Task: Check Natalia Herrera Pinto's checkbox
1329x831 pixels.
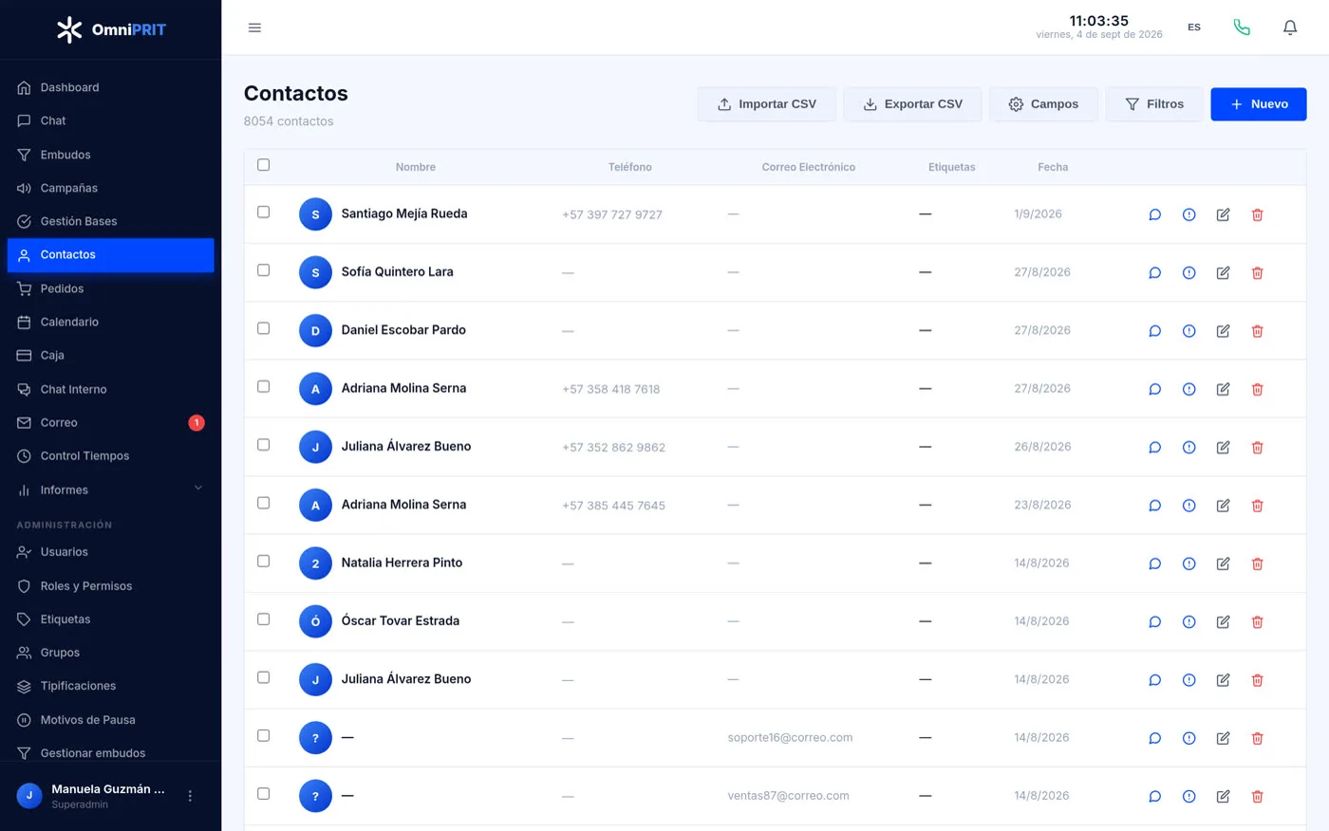Action: point(264,561)
